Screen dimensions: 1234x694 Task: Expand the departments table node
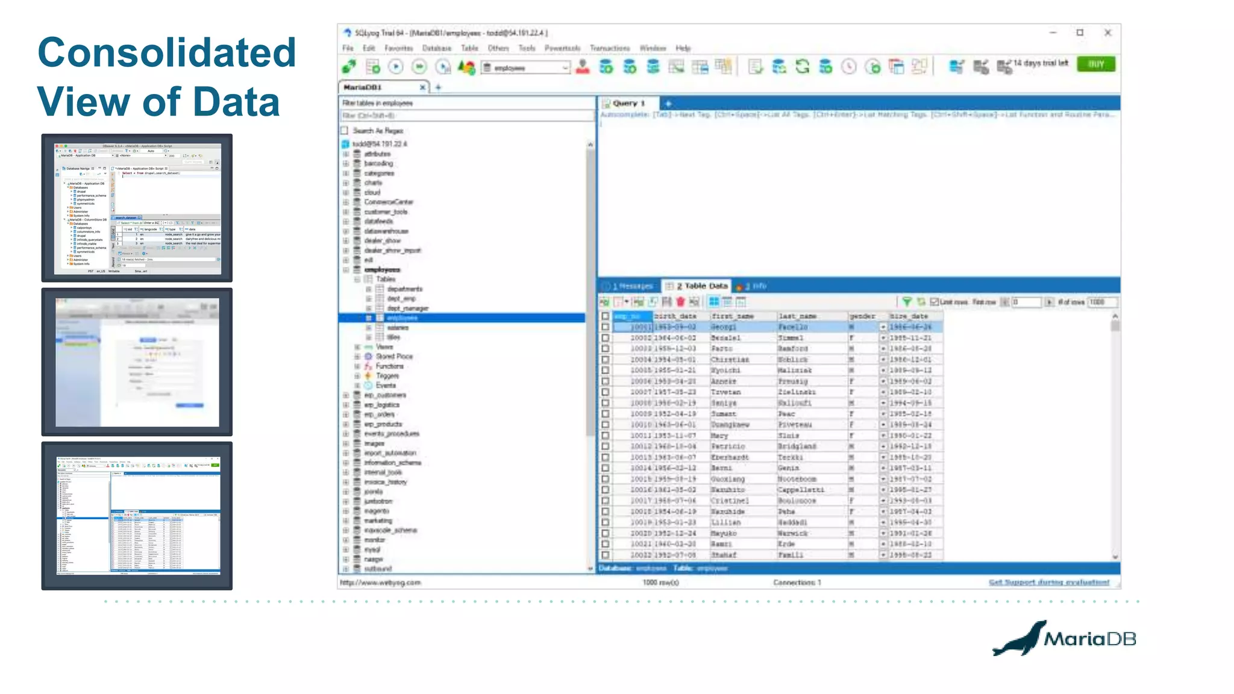[369, 289]
